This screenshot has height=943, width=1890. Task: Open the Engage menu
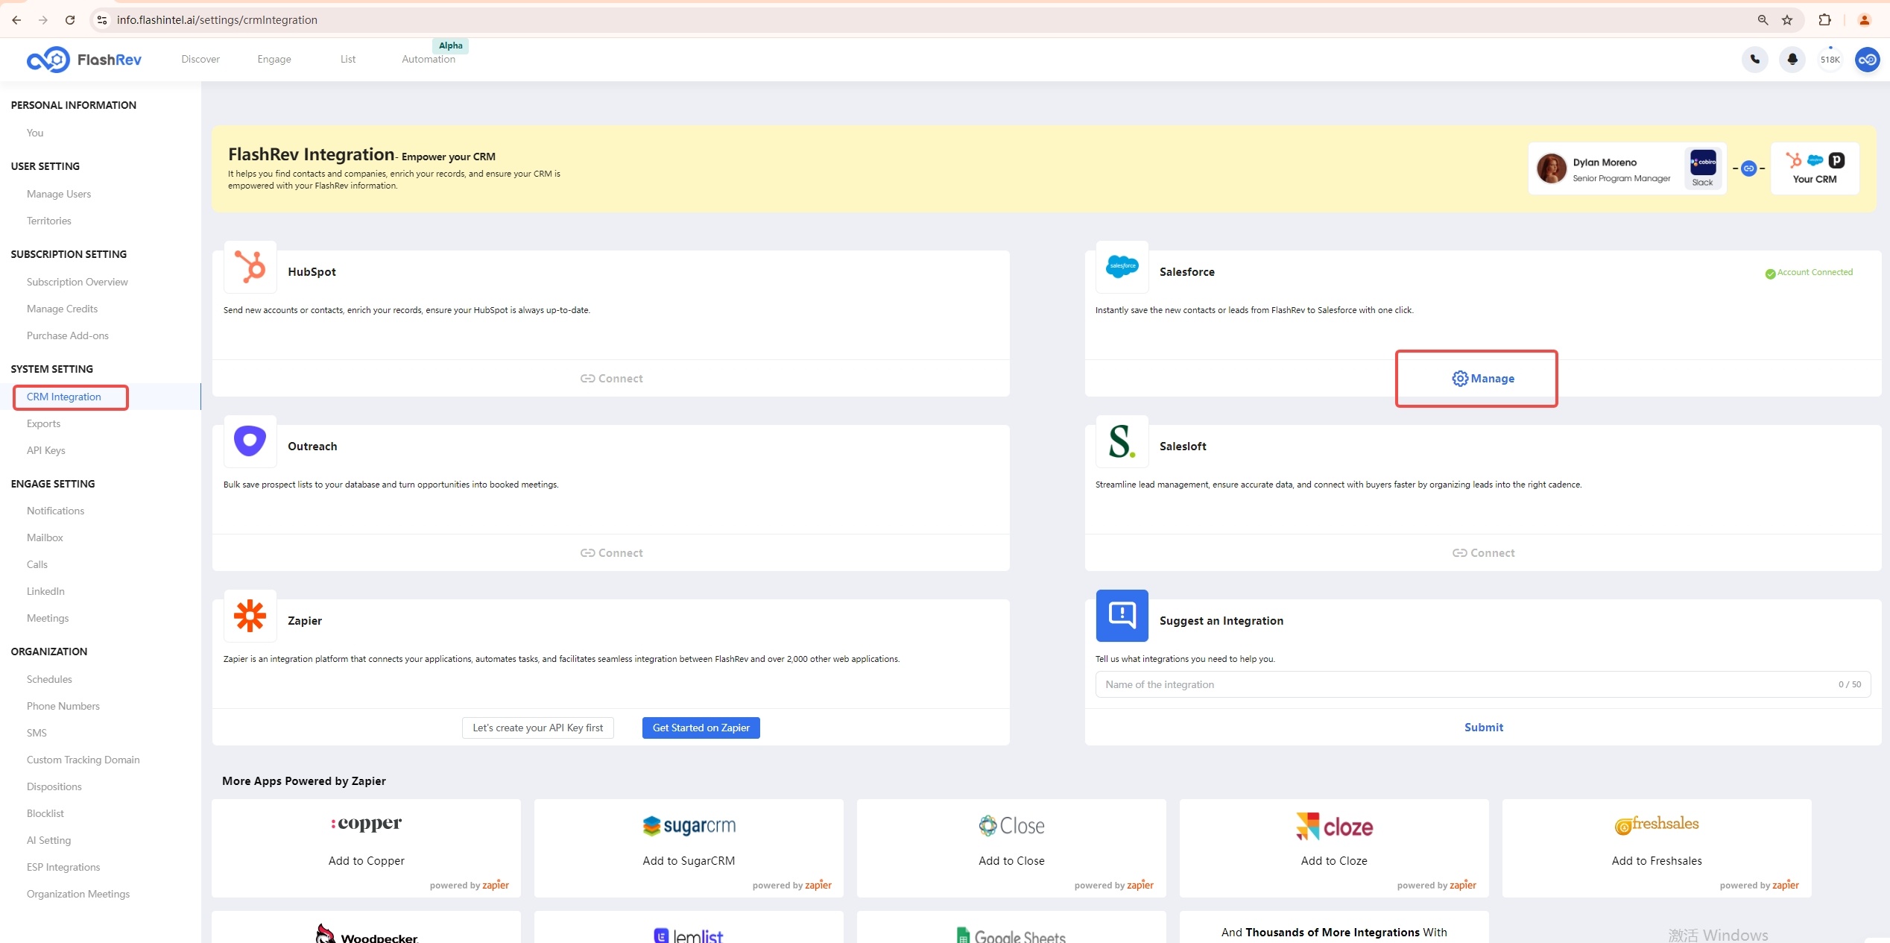(274, 60)
